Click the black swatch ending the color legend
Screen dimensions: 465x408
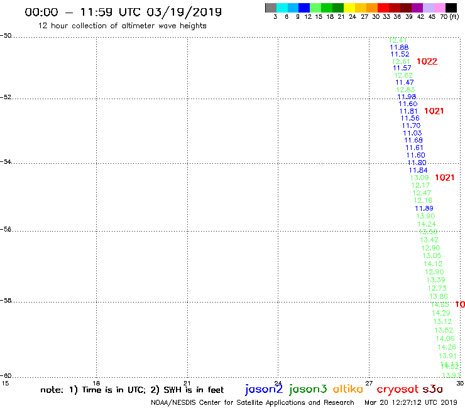(x=451, y=8)
